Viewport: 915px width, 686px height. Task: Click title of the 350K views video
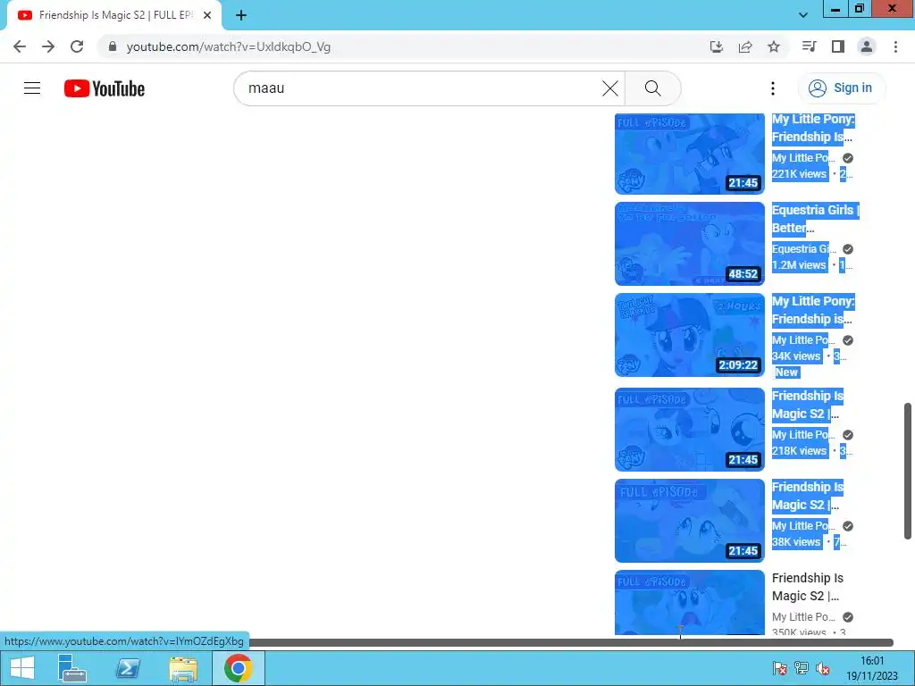(x=808, y=587)
